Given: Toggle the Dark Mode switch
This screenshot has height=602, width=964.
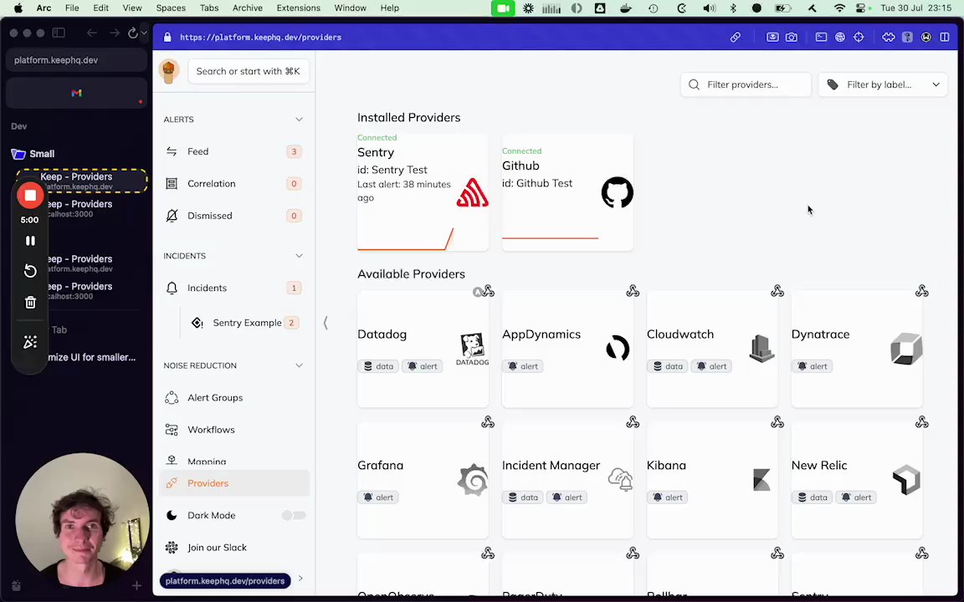Looking at the screenshot, I should tap(293, 515).
